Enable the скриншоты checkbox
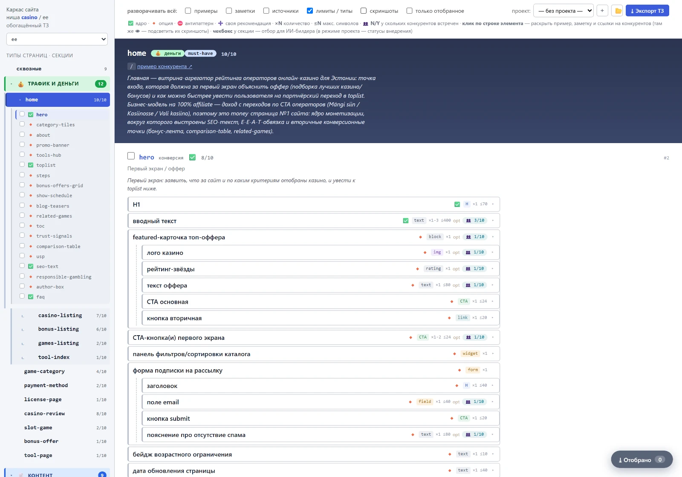 pyautogui.click(x=364, y=11)
